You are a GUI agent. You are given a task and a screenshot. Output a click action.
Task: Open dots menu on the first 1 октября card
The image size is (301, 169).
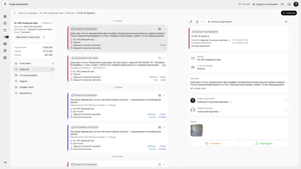tap(164, 95)
